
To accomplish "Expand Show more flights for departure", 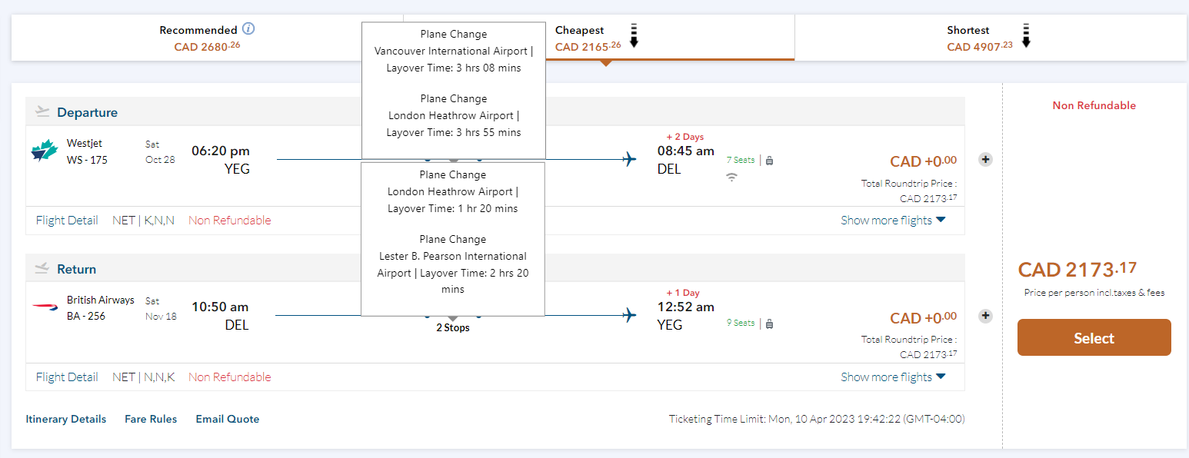I will [x=892, y=221].
